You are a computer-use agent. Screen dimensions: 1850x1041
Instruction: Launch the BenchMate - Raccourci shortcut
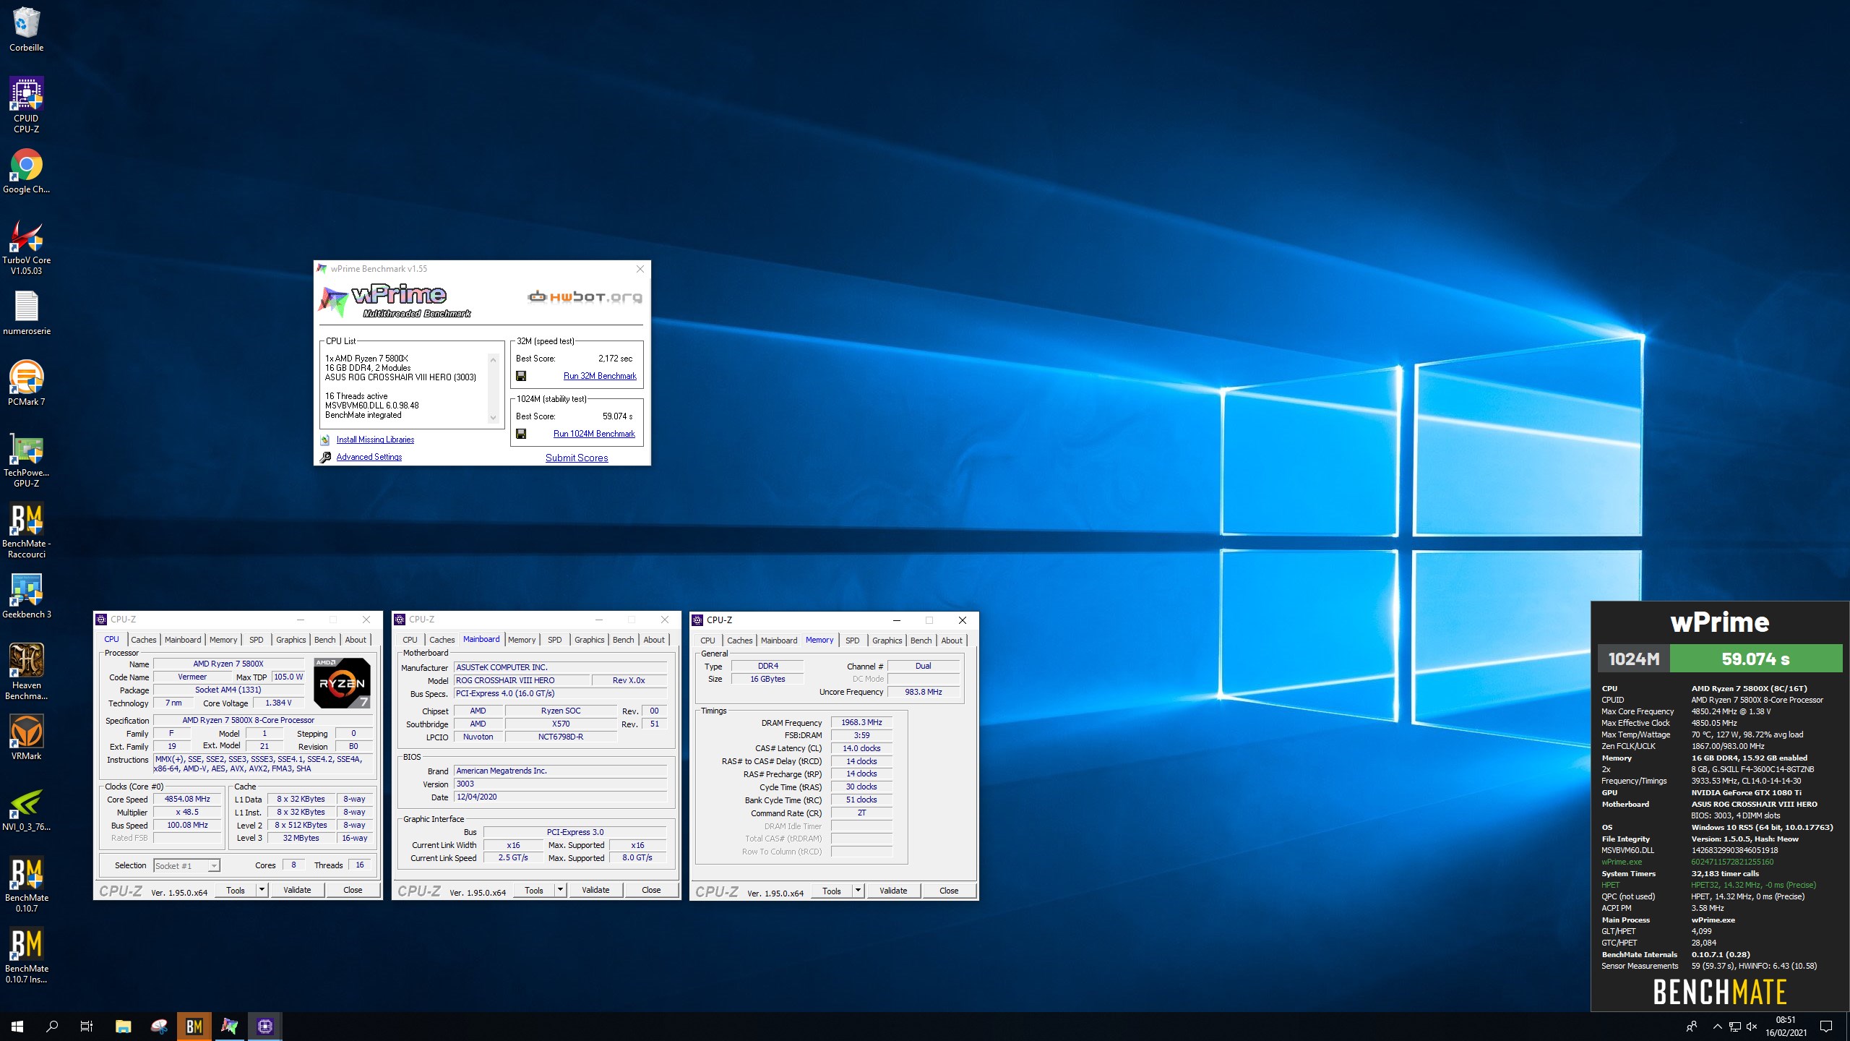coord(26,530)
